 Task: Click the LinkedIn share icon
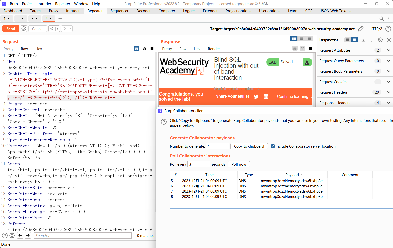click(x=266, y=97)
